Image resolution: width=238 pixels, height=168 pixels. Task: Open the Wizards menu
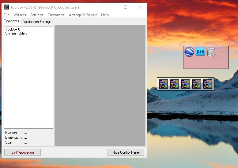click(x=20, y=15)
